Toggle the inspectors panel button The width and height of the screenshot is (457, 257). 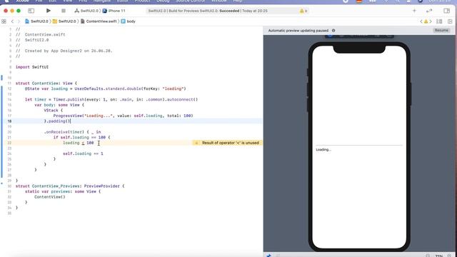tap(447, 11)
